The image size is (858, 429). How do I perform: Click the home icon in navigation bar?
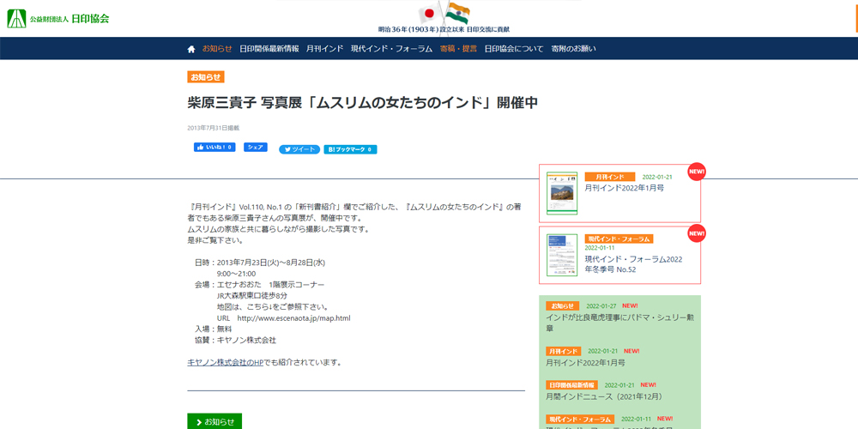pyautogui.click(x=191, y=49)
